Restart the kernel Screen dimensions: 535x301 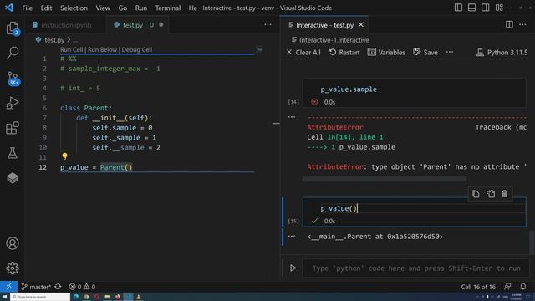344,52
